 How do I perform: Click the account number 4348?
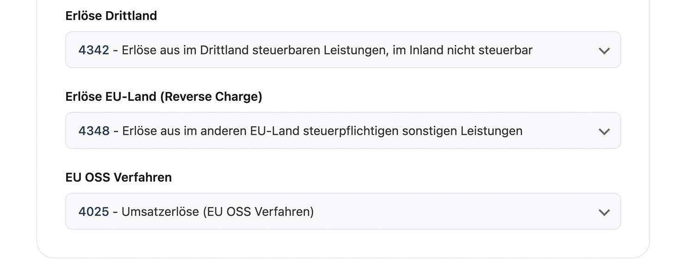94,131
